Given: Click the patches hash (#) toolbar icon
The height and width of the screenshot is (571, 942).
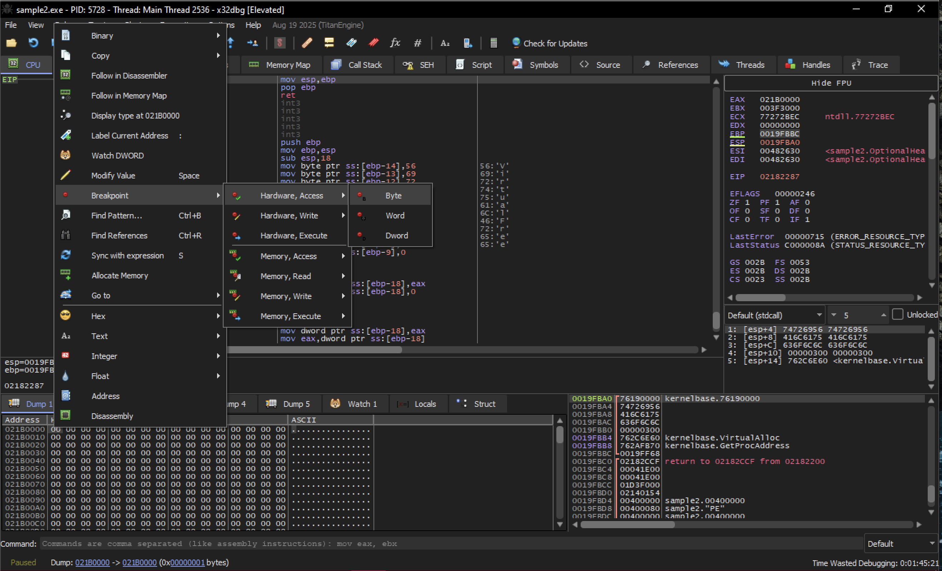Looking at the screenshot, I should coord(417,43).
